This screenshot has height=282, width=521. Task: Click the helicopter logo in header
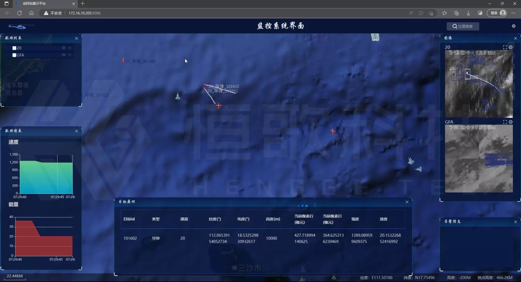click(x=21, y=26)
